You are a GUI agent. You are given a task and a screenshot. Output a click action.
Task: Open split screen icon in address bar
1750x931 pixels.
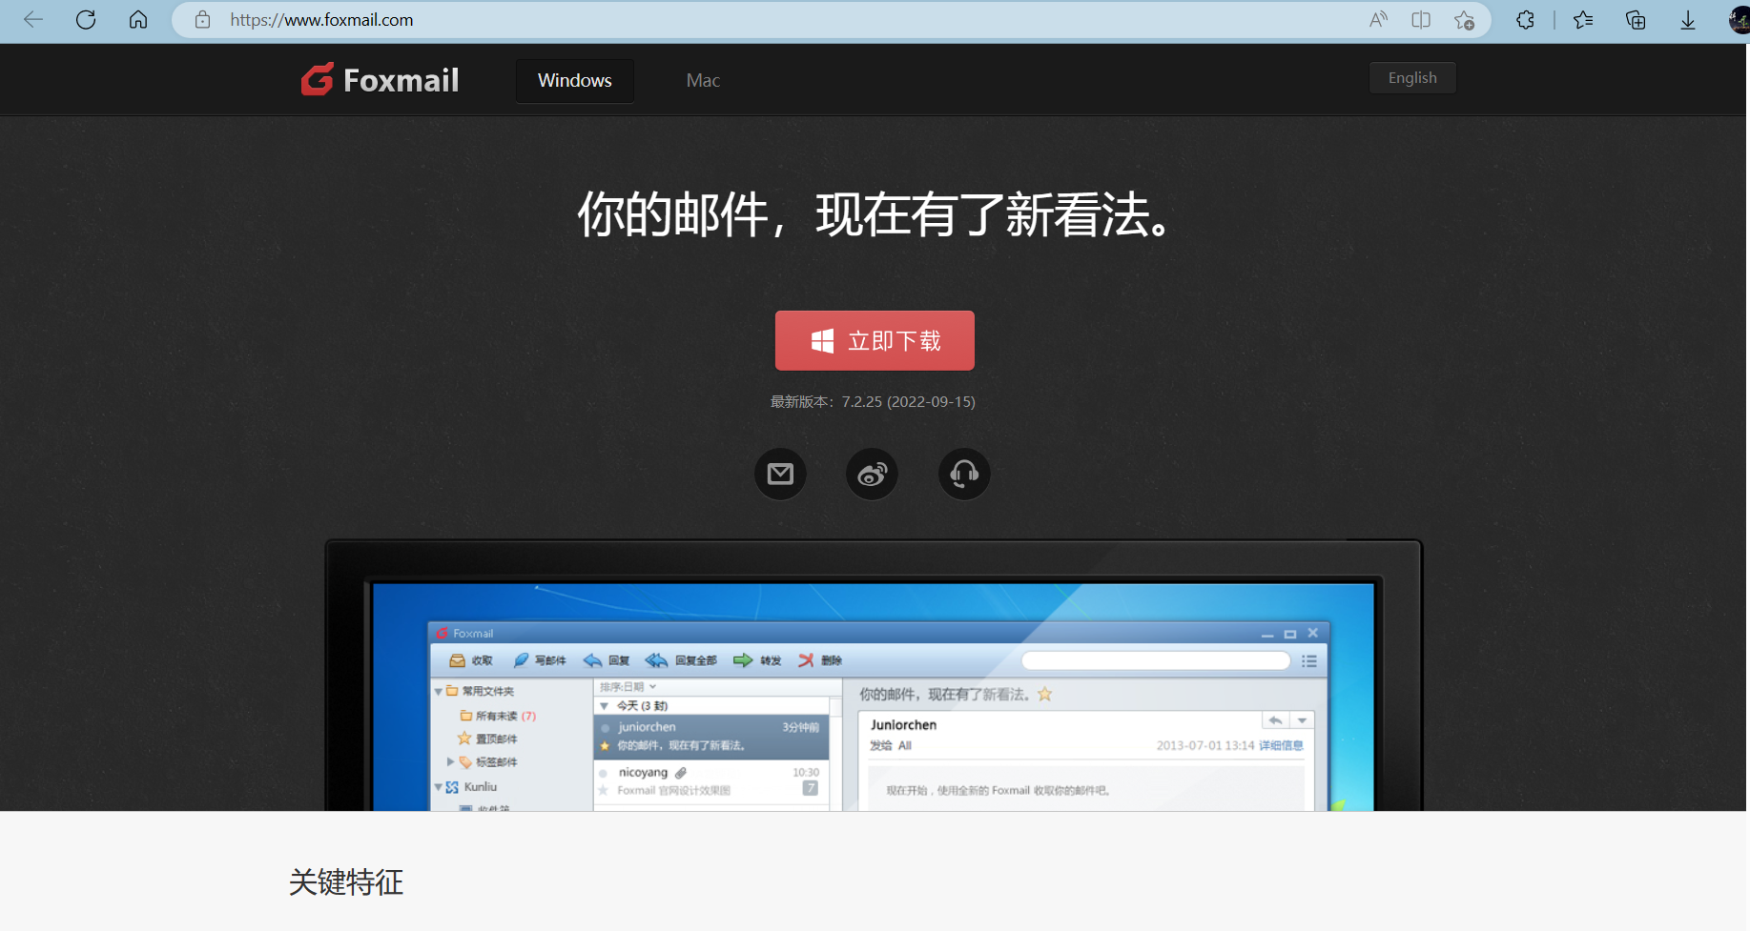[1421, 20]
